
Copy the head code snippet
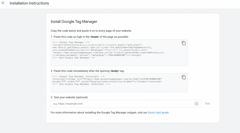click(184, 43)
